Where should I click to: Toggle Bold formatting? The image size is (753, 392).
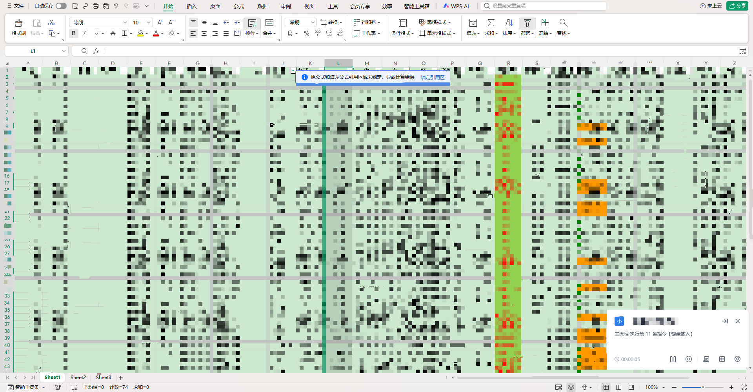[x=73, y=33]
